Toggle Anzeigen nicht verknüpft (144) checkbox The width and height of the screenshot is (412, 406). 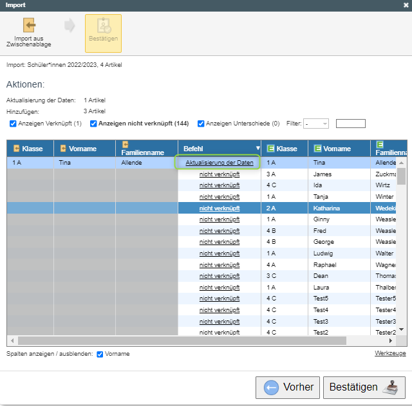93,124
